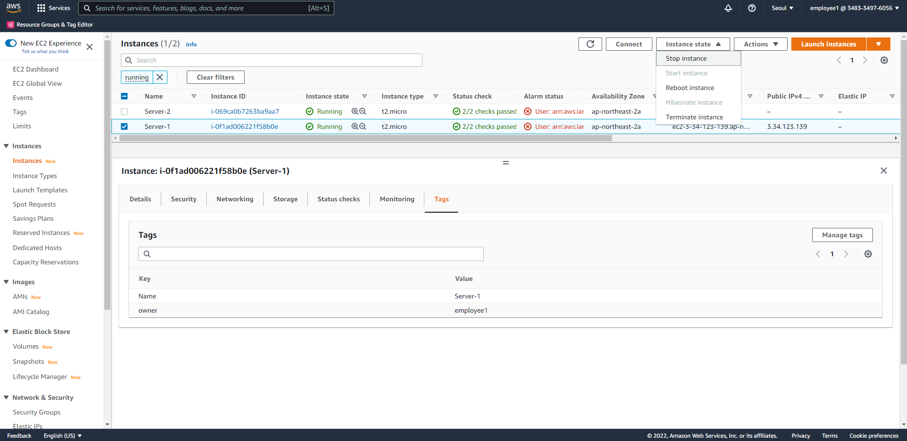Image resolution: width=907 pixels, height=441 pixels.
Task: Collapse the Network & Security section
Action: pos(6,397)
